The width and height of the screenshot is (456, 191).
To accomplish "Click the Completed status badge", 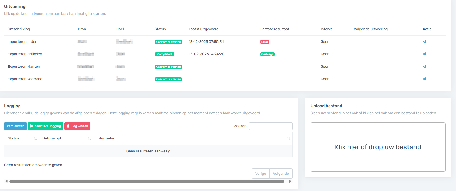I will point(164,54).
